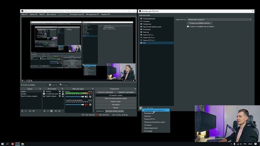
Task: Adjust Mic/Aux volume slider
Action: point(75,97)
